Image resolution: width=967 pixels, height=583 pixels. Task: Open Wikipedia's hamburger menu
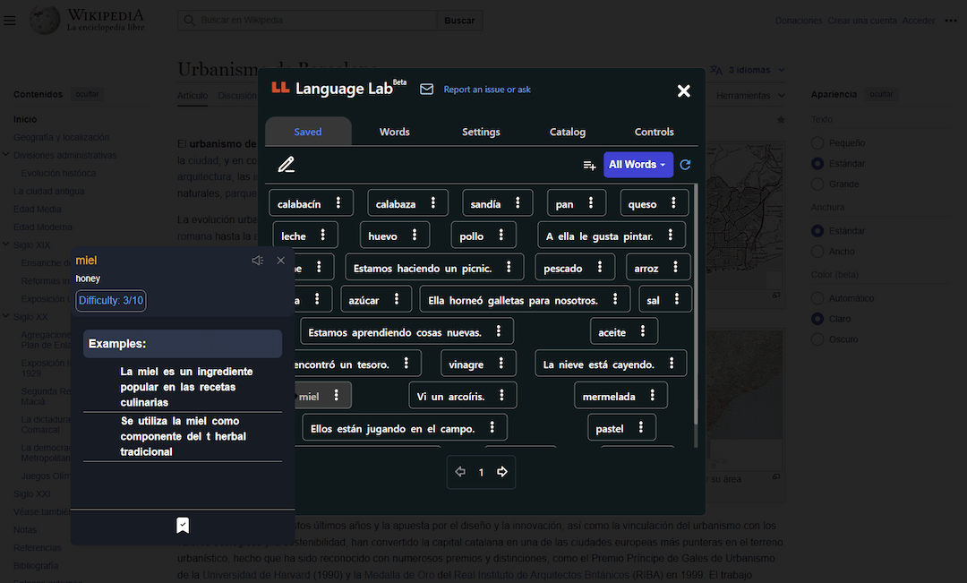coord(11,20)
